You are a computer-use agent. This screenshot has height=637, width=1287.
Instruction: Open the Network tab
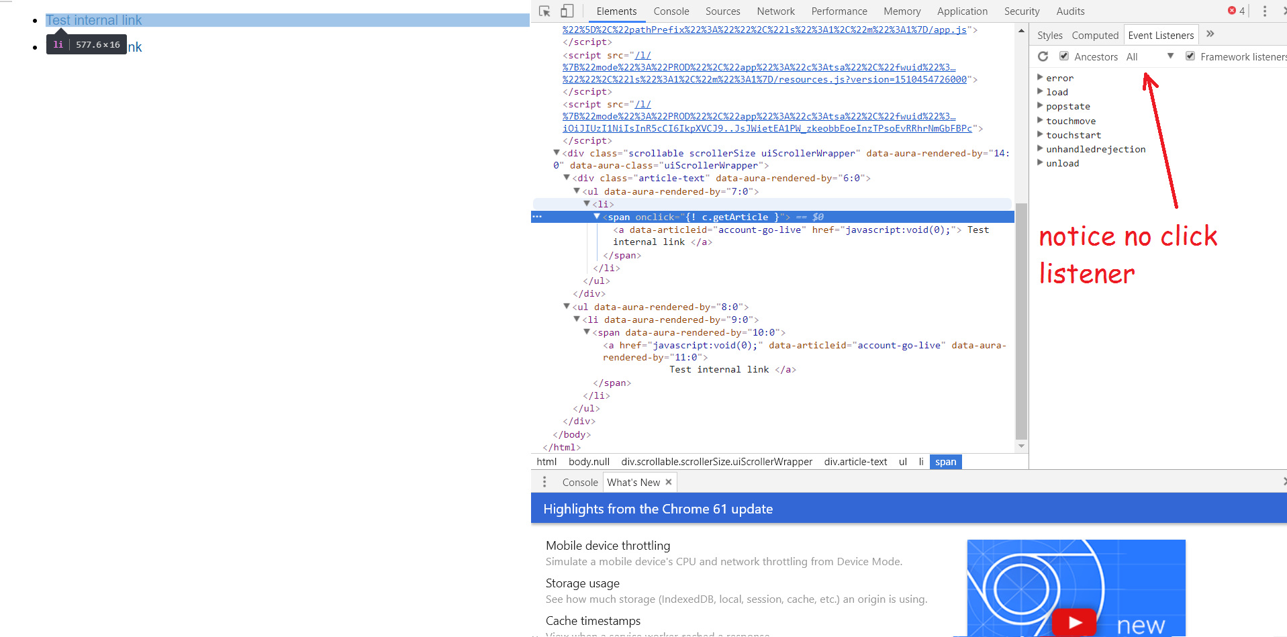click(775, 11)
